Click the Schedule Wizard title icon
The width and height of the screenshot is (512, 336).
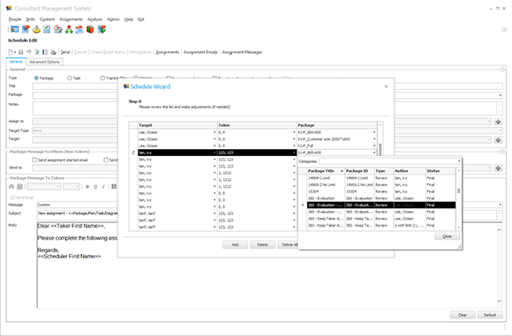126,86
